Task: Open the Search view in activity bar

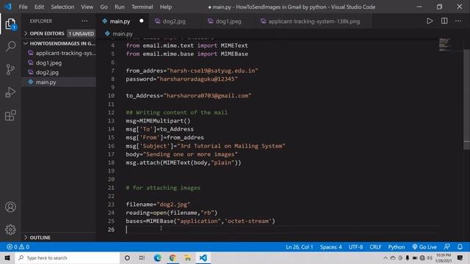Action: (10, 46)
